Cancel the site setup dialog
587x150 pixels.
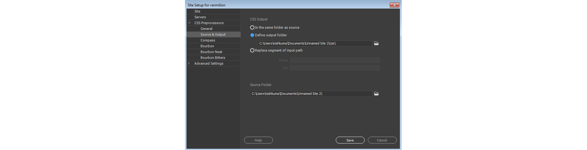click(382, 140)
